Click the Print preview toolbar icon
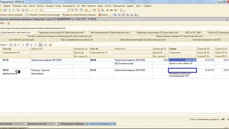Screen dimensions: 229x129 point(27,10)
